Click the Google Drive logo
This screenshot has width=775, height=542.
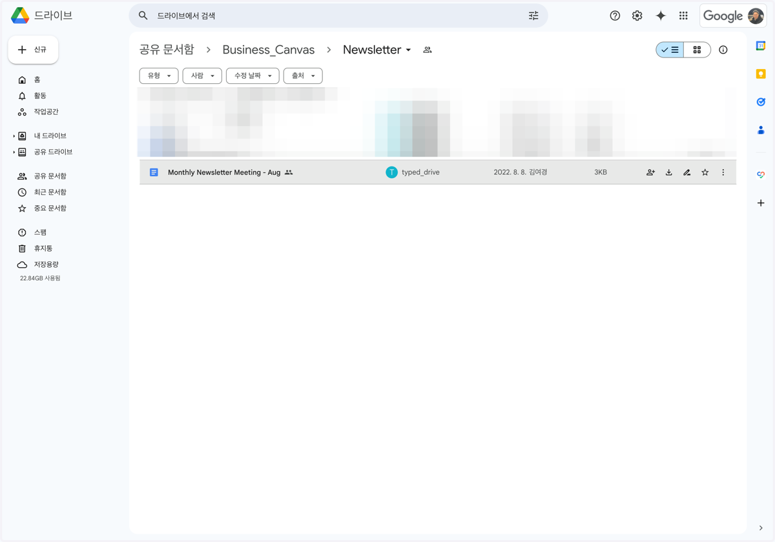[20, 15]
